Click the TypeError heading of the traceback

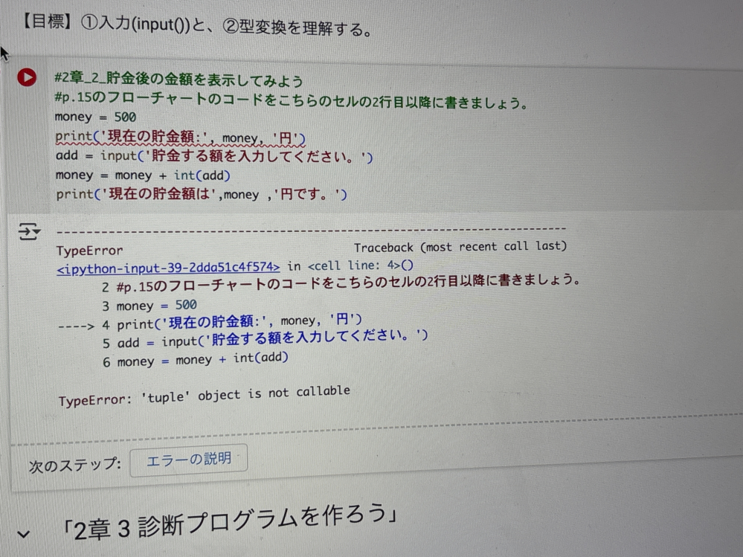click(89, 250)
